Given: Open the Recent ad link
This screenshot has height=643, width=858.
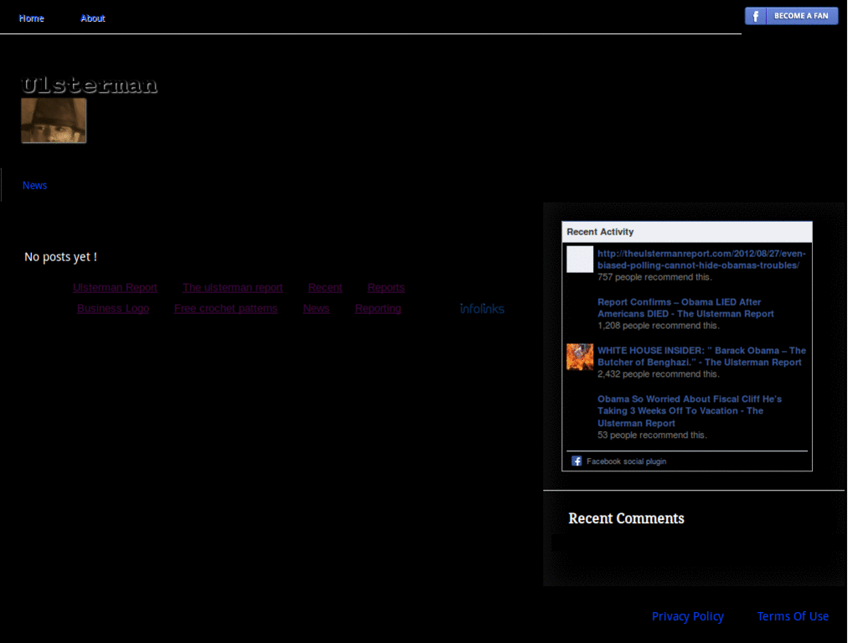Looking at the screenshot, I should (x=325, y=288).
